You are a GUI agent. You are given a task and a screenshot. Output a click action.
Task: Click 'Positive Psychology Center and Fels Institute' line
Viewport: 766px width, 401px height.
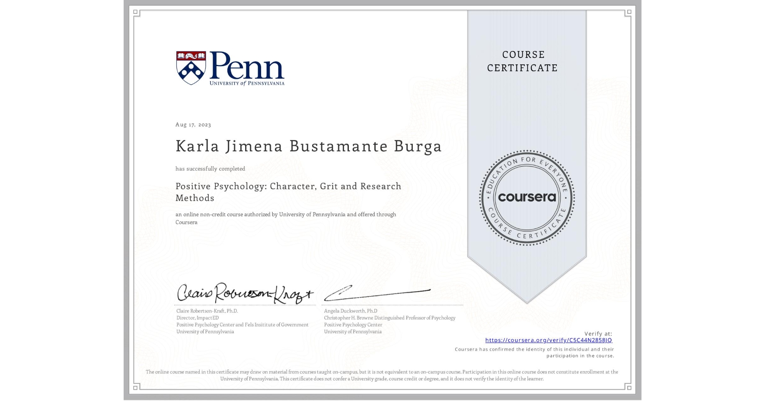(243, 325)
